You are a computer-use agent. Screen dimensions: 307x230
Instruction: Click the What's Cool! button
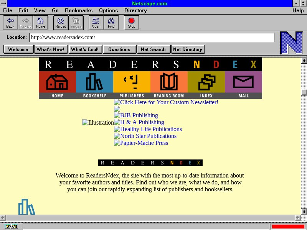coord(85,49)
